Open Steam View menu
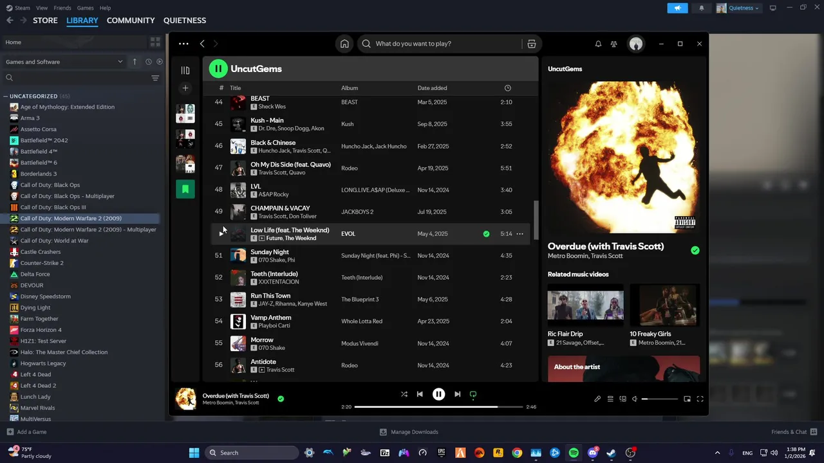Screen dimensions: 824x463 (x=42, y=8)
